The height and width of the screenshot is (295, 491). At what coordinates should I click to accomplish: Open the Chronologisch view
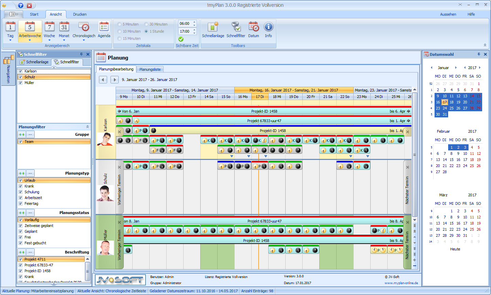(x=84, y=29)
